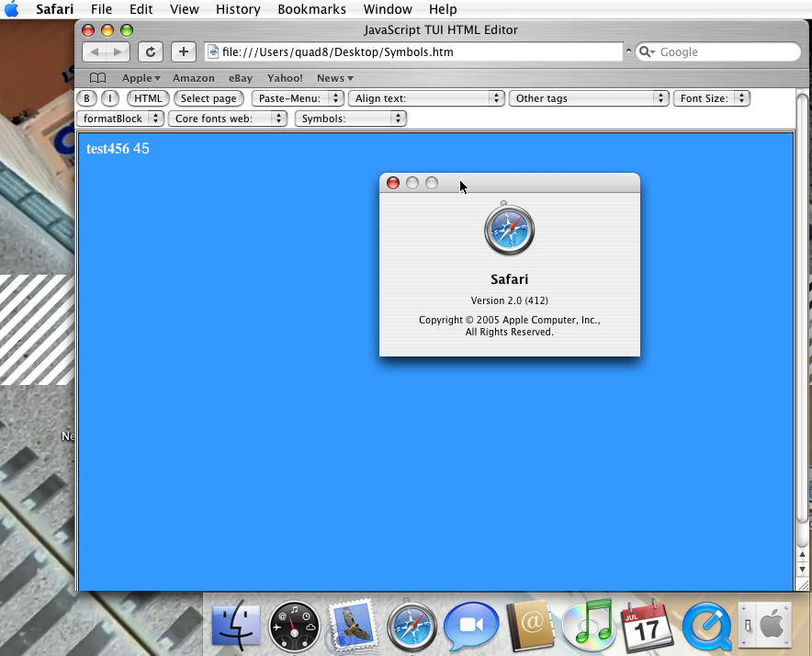Screen dimensions: 812x656
Task: Reload the current page
Action: pyautogui.click(x=150, y=51)
